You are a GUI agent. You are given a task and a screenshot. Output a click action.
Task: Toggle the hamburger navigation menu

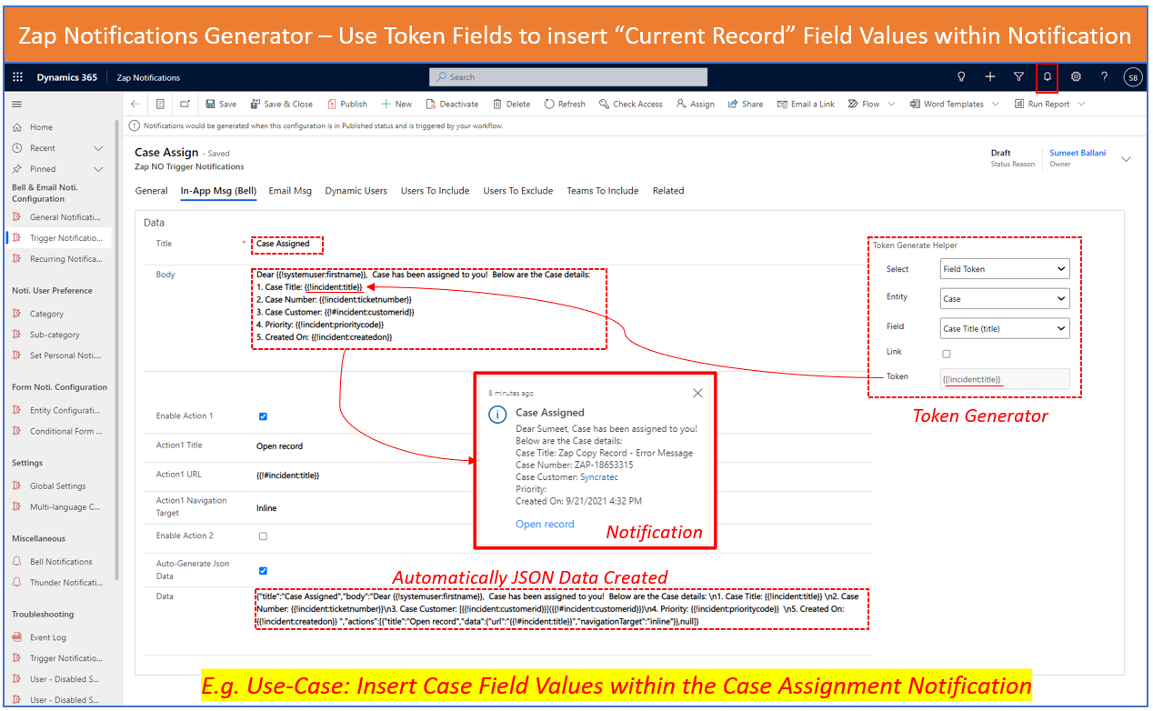[16, 104]
